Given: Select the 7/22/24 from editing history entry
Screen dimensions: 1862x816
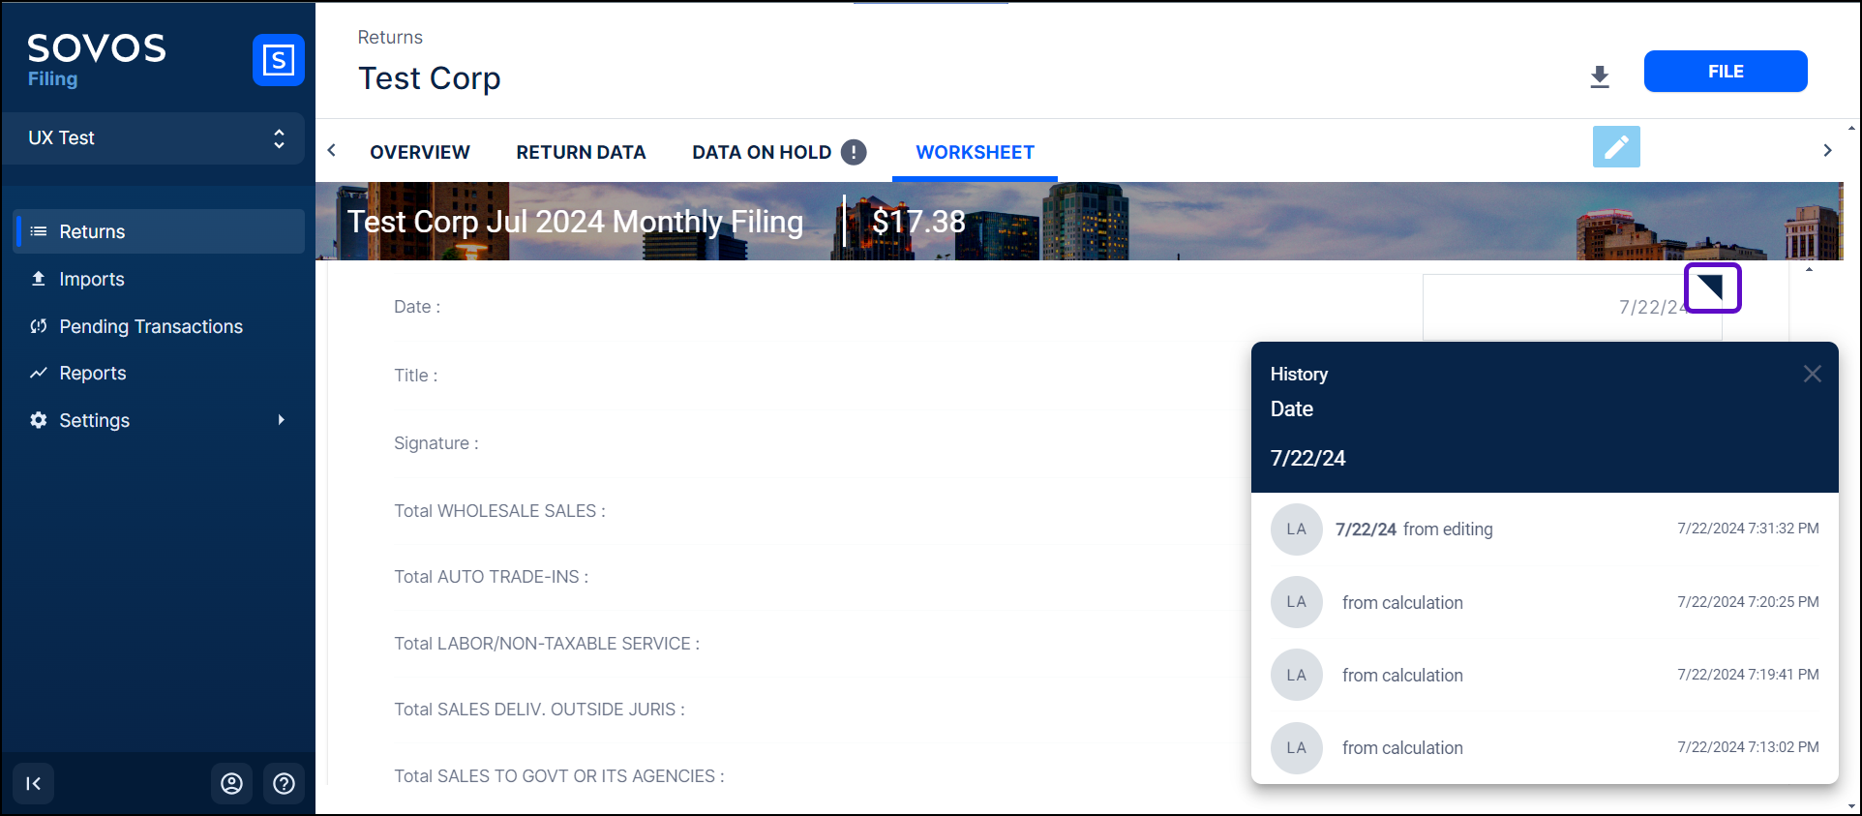Looking at the screenshot, I should (x=1544, y=529).
